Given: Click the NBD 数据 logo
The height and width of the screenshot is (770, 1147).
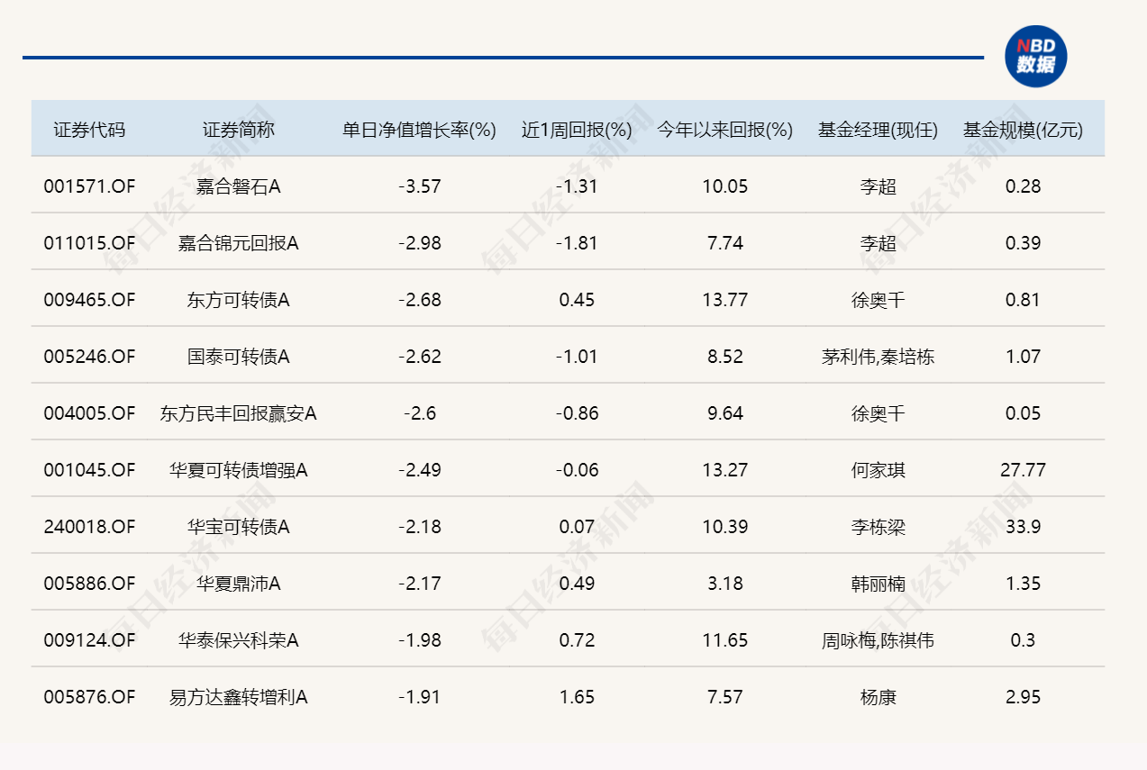Looking at the screenshot, I should pyautogui.click(x=1036, y=56).
